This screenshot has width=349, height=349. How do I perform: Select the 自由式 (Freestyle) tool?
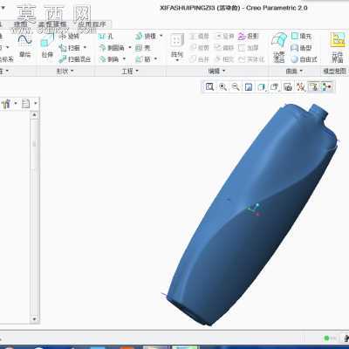305,59
